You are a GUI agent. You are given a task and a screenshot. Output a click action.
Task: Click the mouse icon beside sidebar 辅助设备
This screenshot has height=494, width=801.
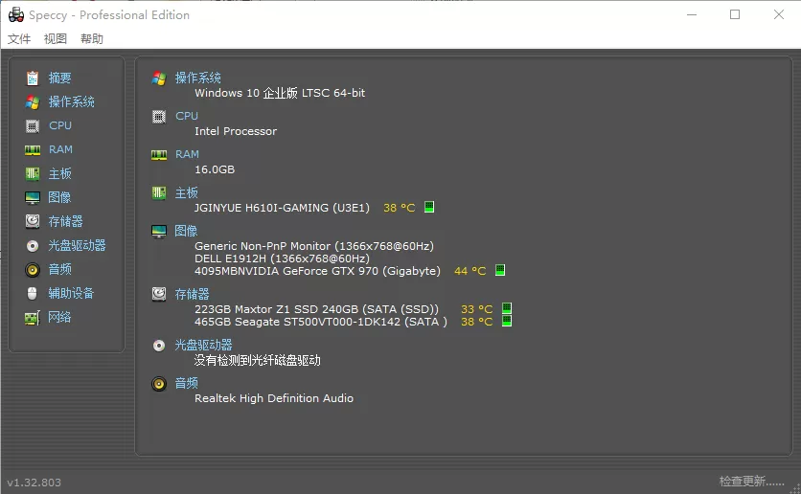33,294
